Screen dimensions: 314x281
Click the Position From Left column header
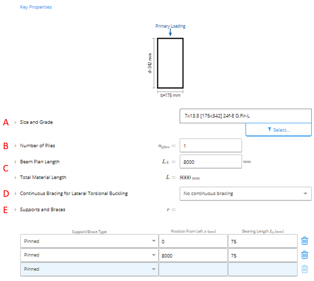point(193,231)
